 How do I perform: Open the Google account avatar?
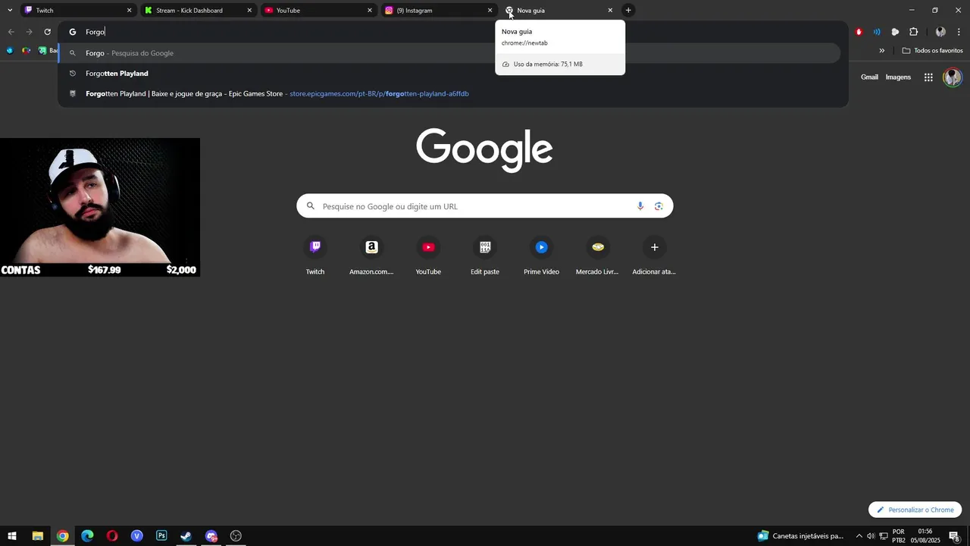953,77
